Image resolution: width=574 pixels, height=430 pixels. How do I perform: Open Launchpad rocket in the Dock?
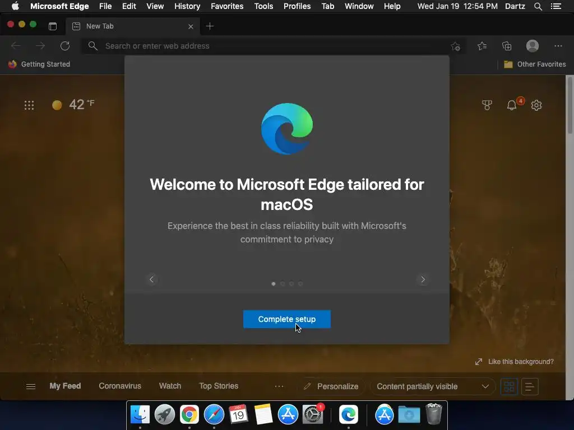coord(164,414)
